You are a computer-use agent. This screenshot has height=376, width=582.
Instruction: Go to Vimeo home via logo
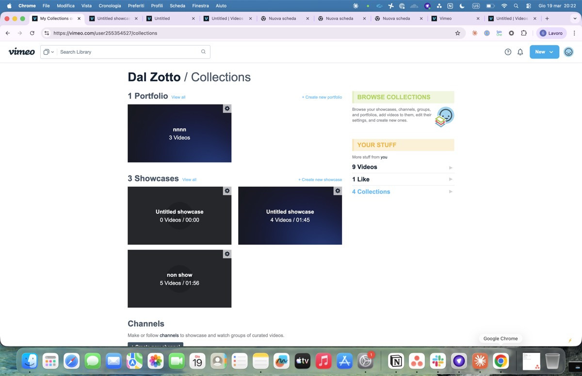coord(21,52)
